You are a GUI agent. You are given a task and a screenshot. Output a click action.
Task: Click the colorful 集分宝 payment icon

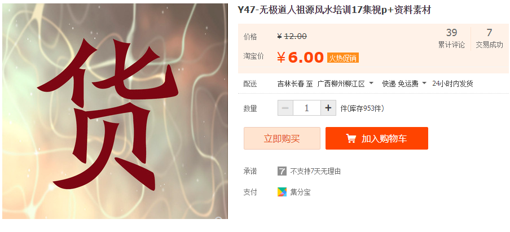[282, 192]
